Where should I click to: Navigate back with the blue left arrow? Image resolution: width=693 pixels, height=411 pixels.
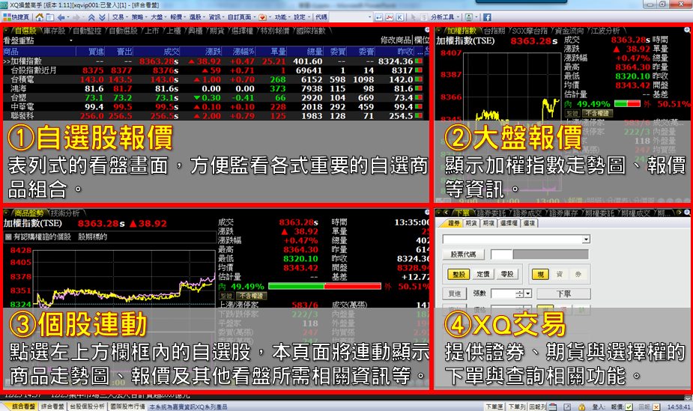(61, 17)
